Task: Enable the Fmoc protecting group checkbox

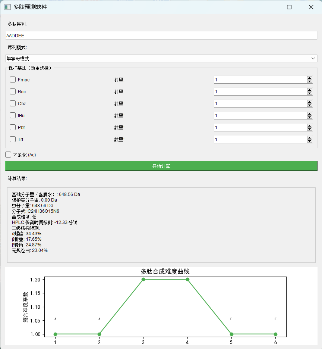Action: pyautogui.click(x=13, y=80)
